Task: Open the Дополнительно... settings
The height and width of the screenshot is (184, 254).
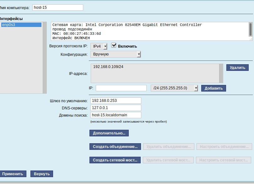Action: click(109, 133)
